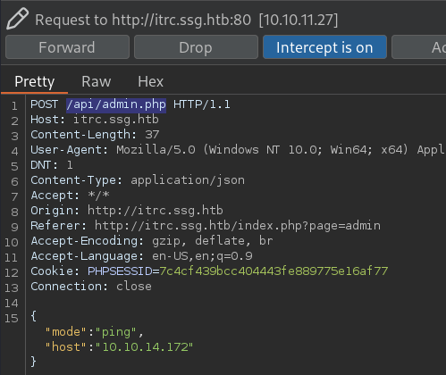Screen dimensions: 446x375
Task: Click the host value 10.10.14.172
Action: tap(146, 347)
